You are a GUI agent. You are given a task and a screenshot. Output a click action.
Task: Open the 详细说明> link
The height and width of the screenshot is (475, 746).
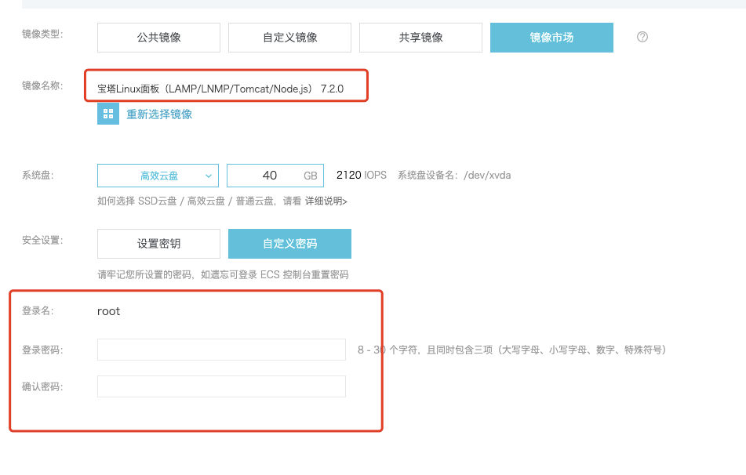326,201
